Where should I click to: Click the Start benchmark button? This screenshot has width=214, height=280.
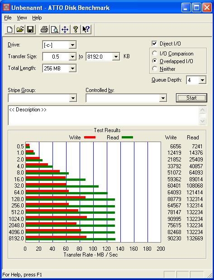coord(191,98)
